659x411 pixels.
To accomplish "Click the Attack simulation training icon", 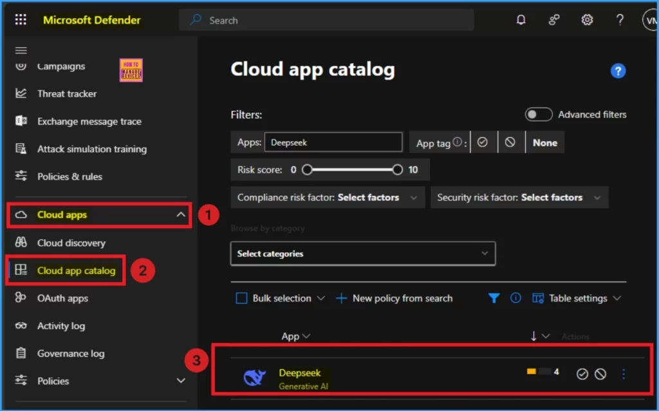I will coord(21,149).
